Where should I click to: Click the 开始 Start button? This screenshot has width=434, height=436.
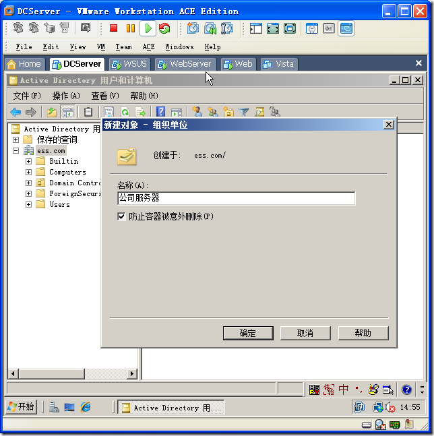[21, 407]
